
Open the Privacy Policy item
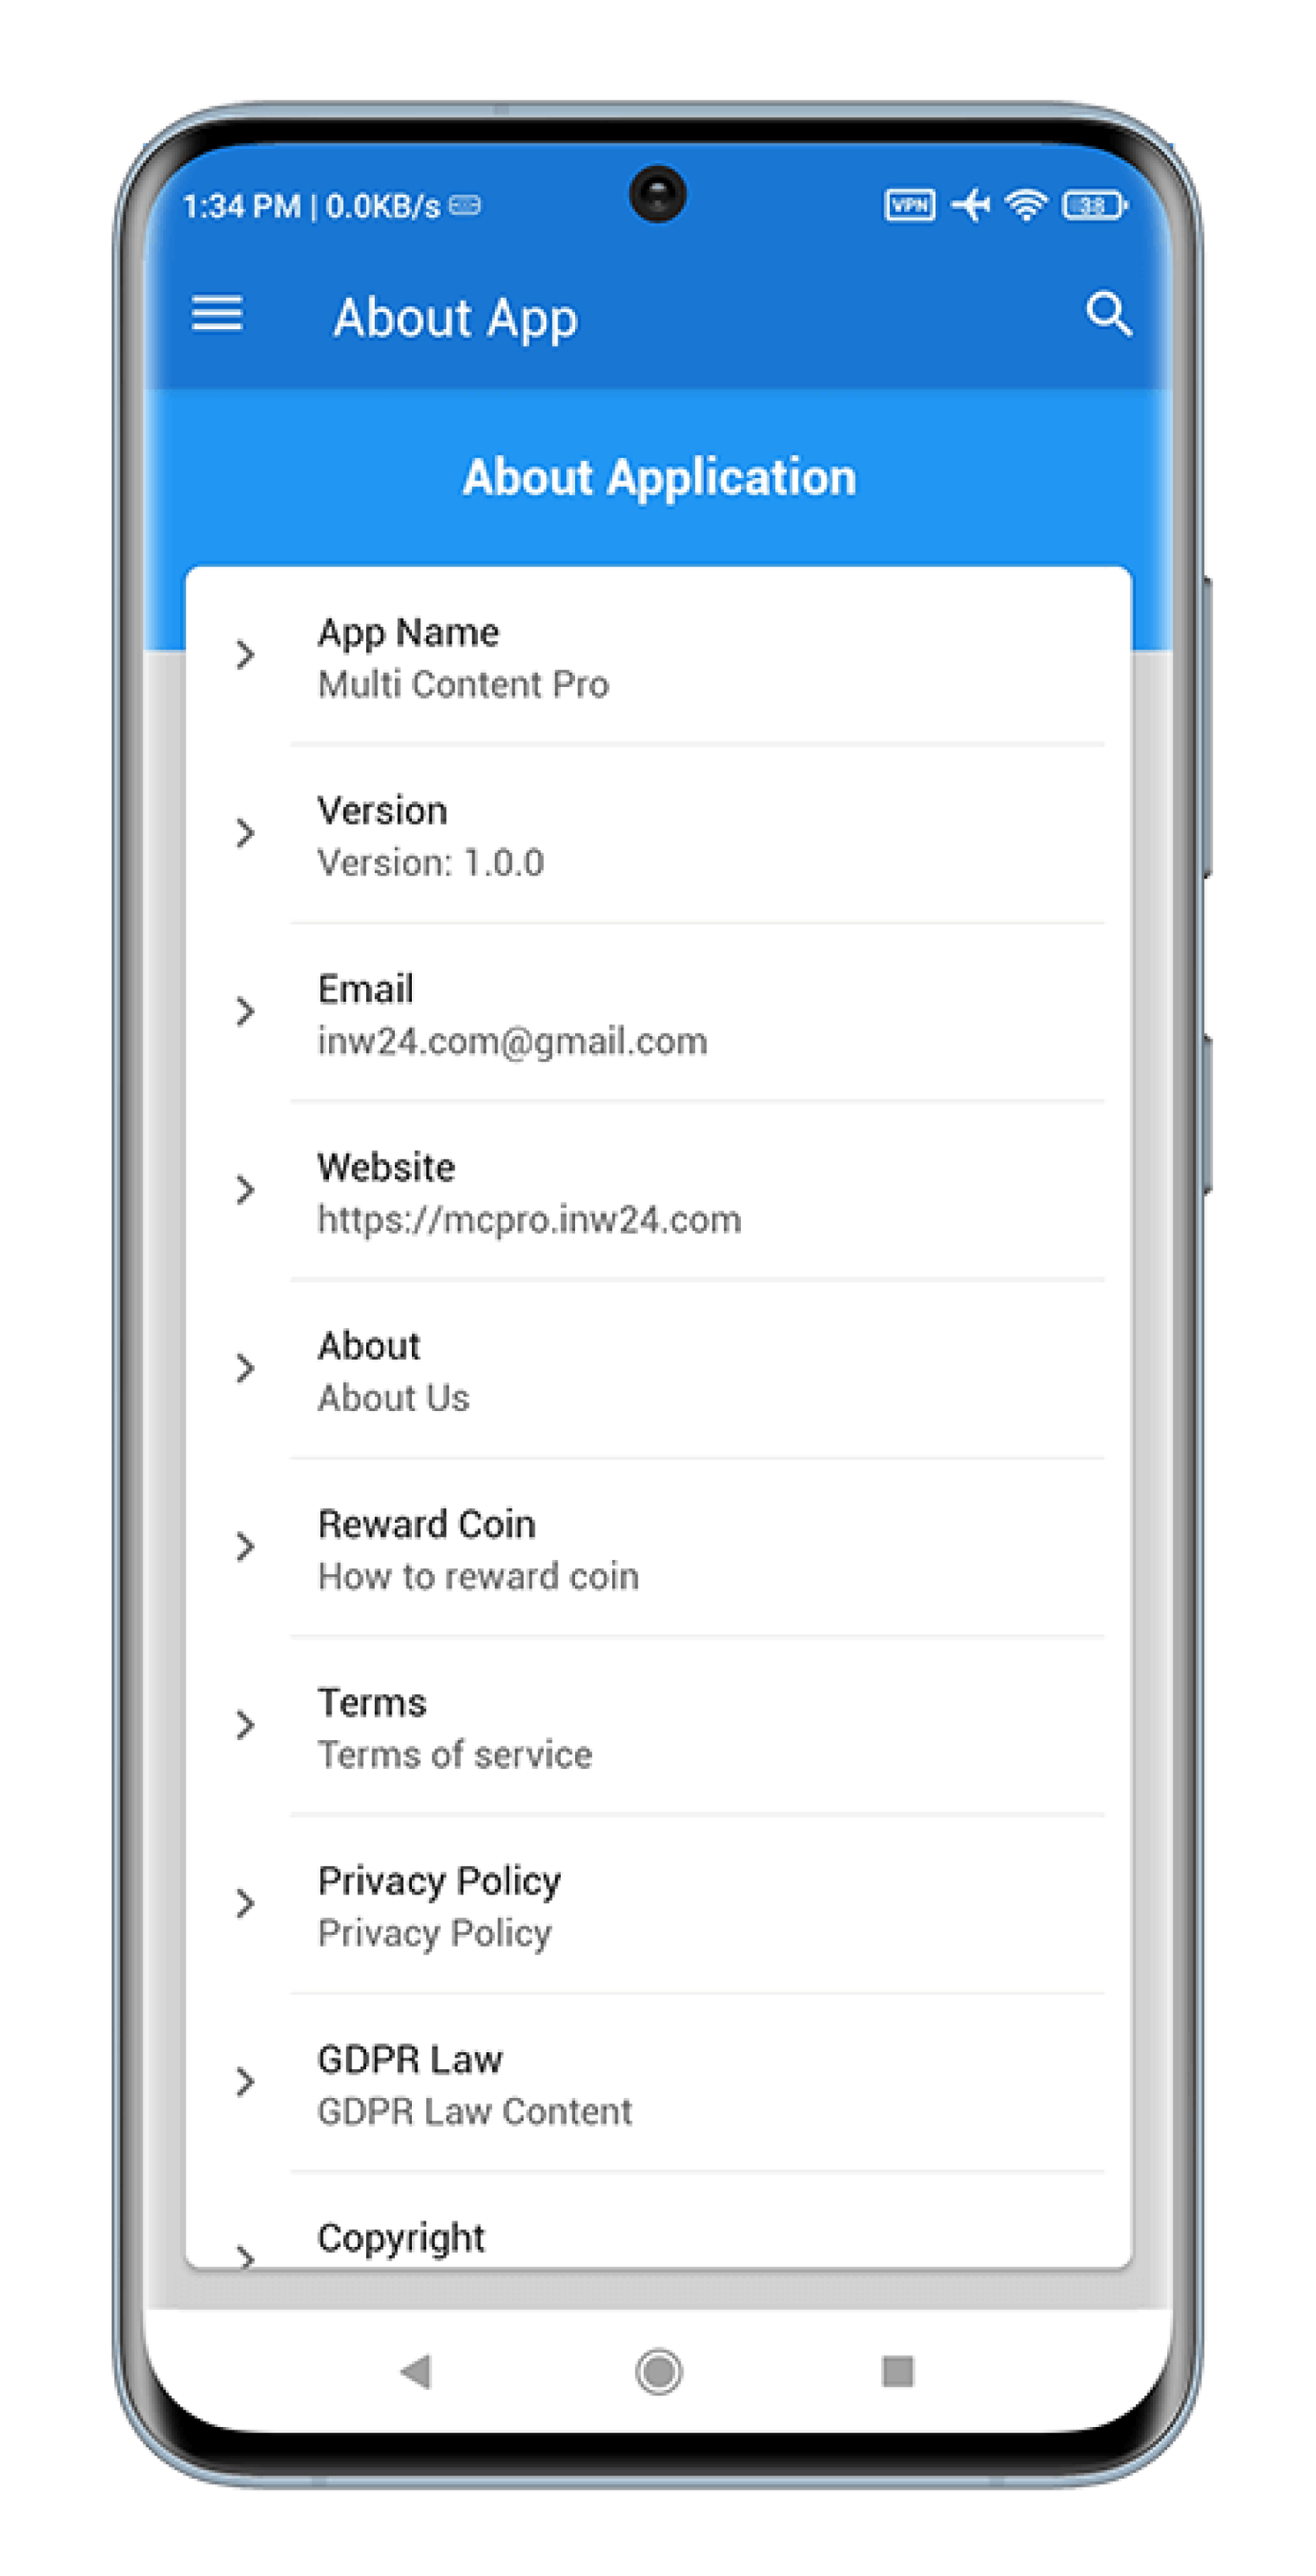point(658,1904)
